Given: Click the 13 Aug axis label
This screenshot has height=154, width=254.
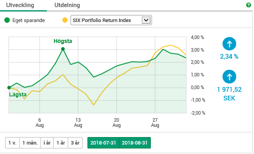Looking at the screenshot, I should click(78, 122).
